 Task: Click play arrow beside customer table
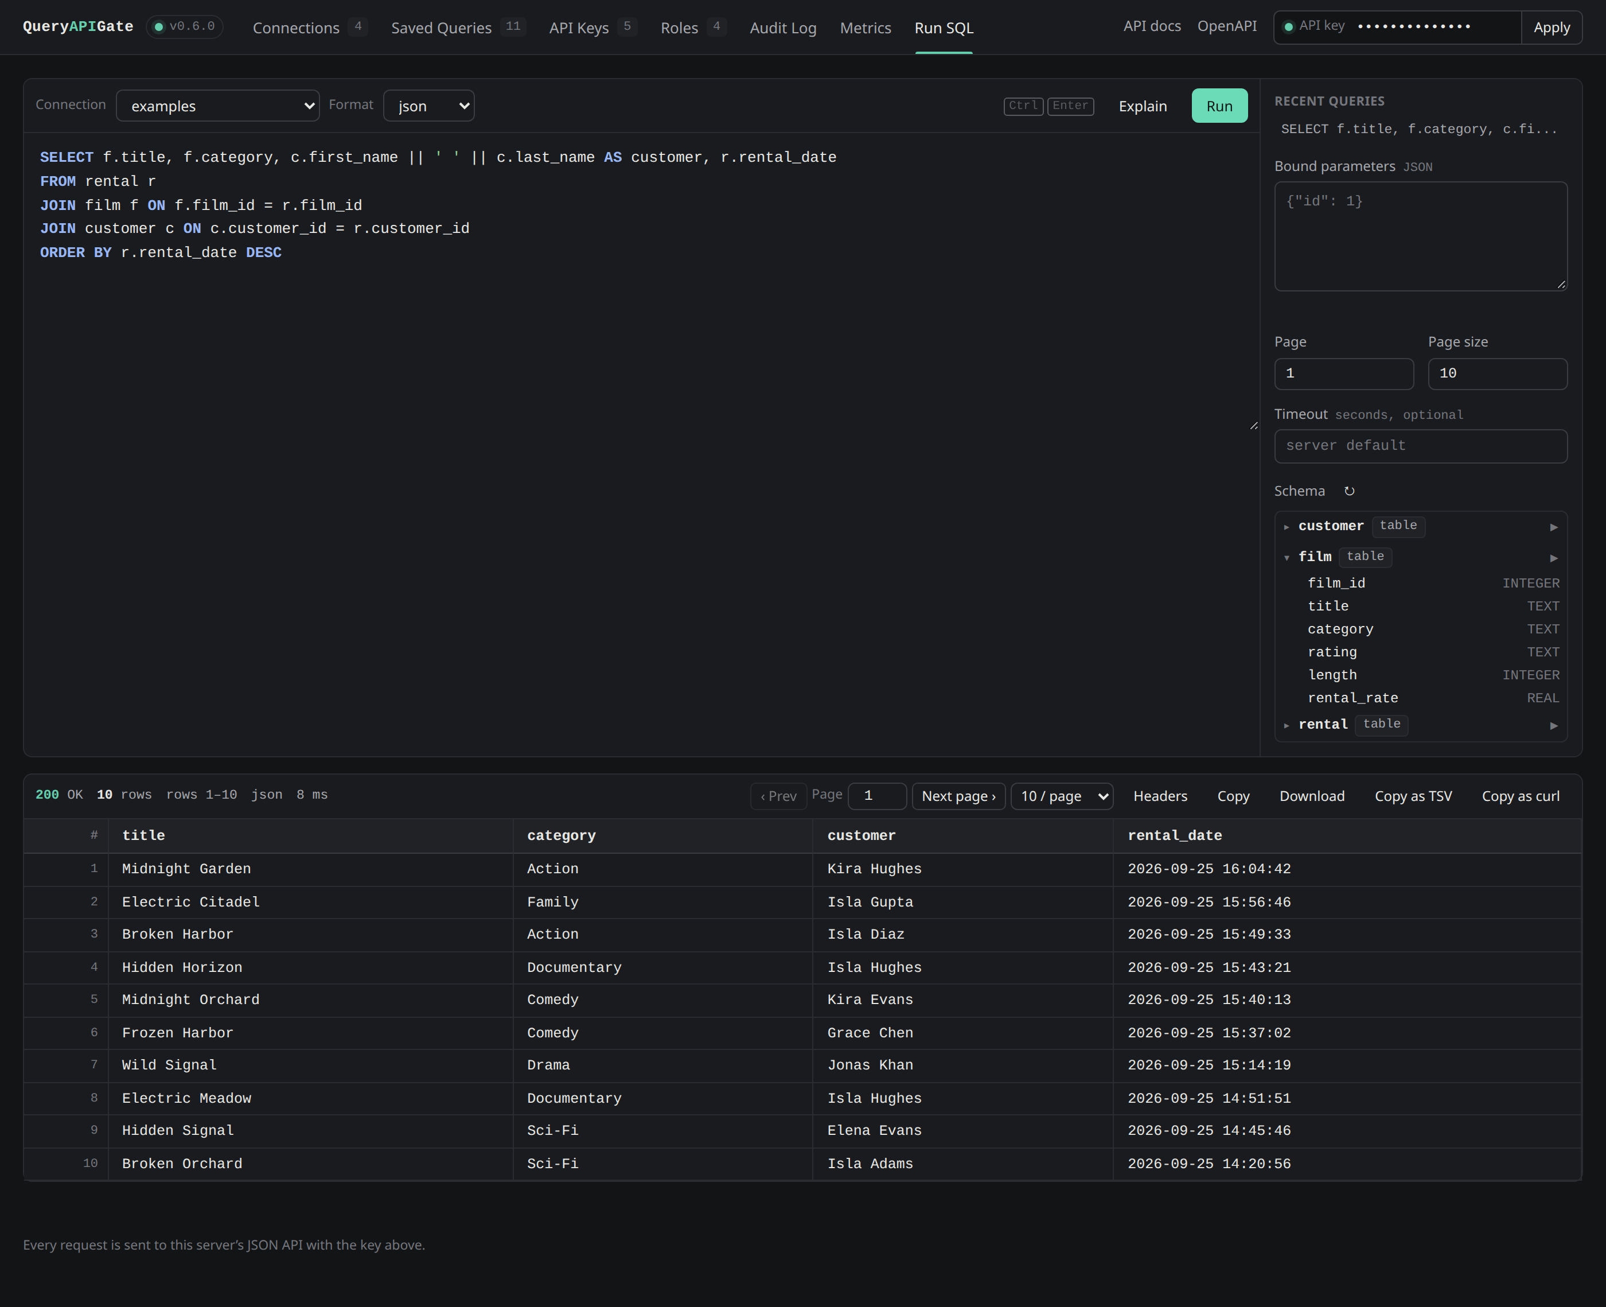click(x=1553, y=527)
